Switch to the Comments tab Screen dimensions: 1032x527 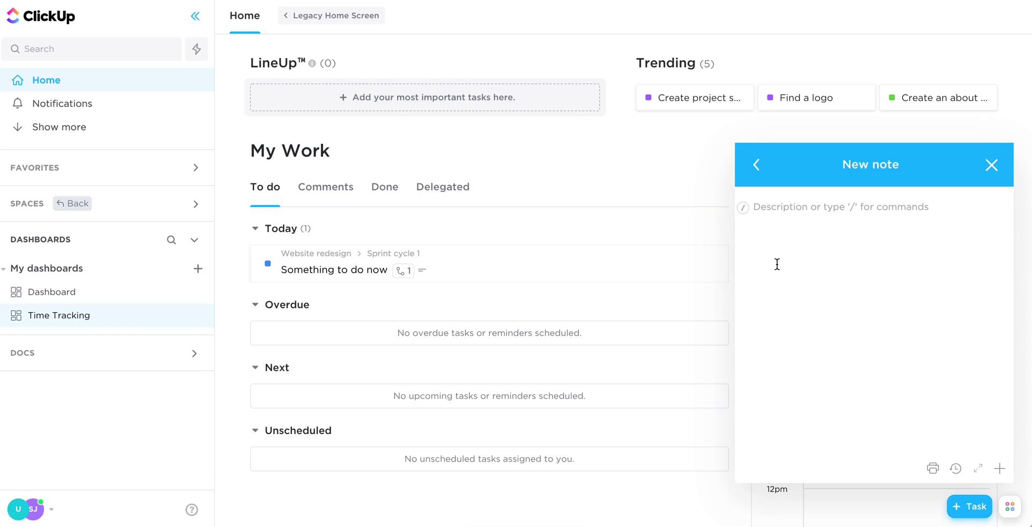pyautogui.click(x=326, y=187)
